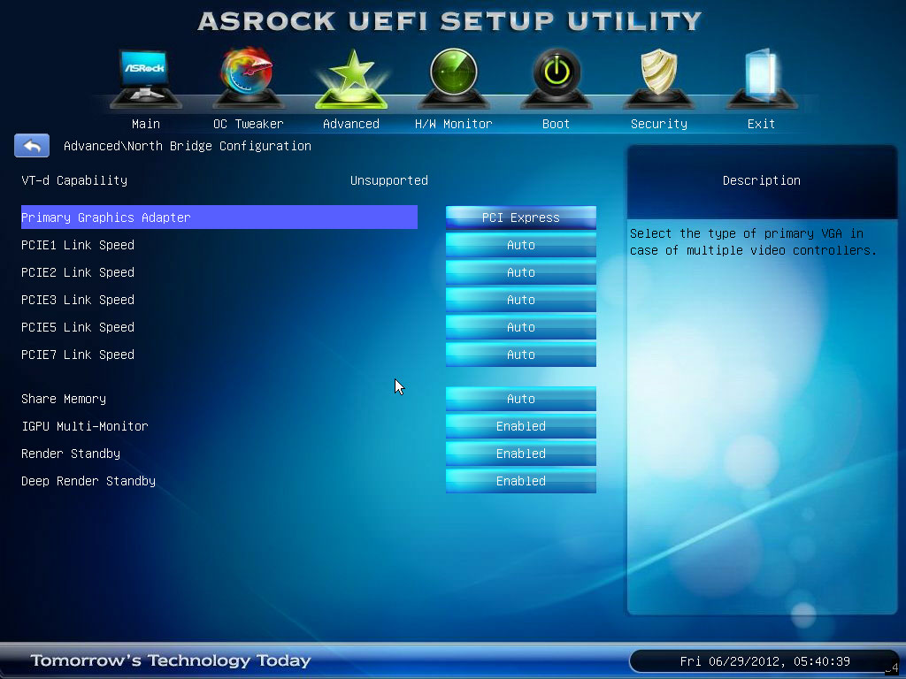Open Share Memory Auto dropdown
906x679 pixels.
520,399
